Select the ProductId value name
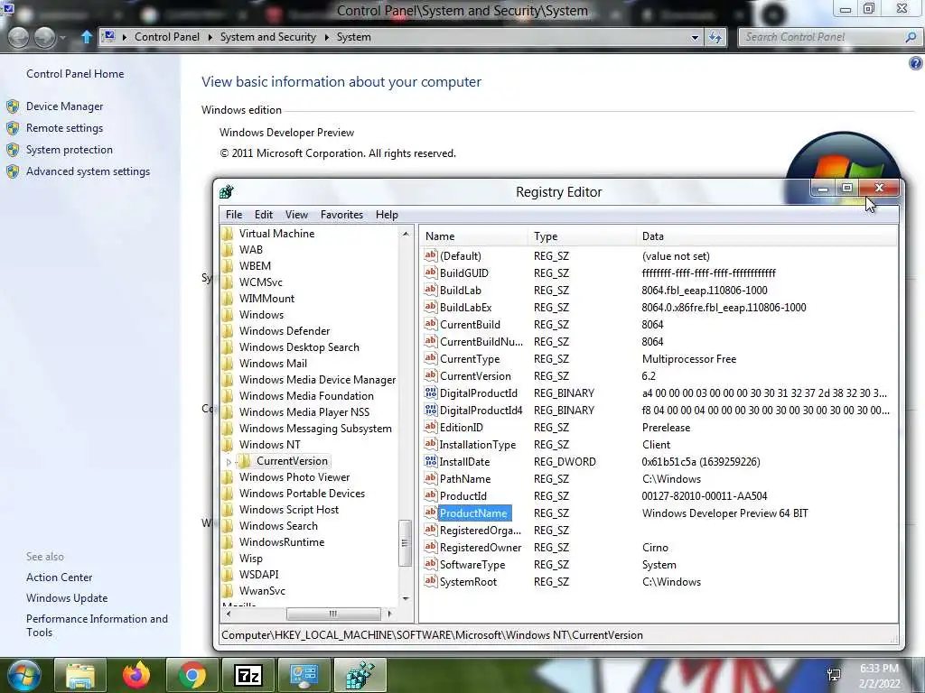The image size is (925, 693). click(463, 496)
